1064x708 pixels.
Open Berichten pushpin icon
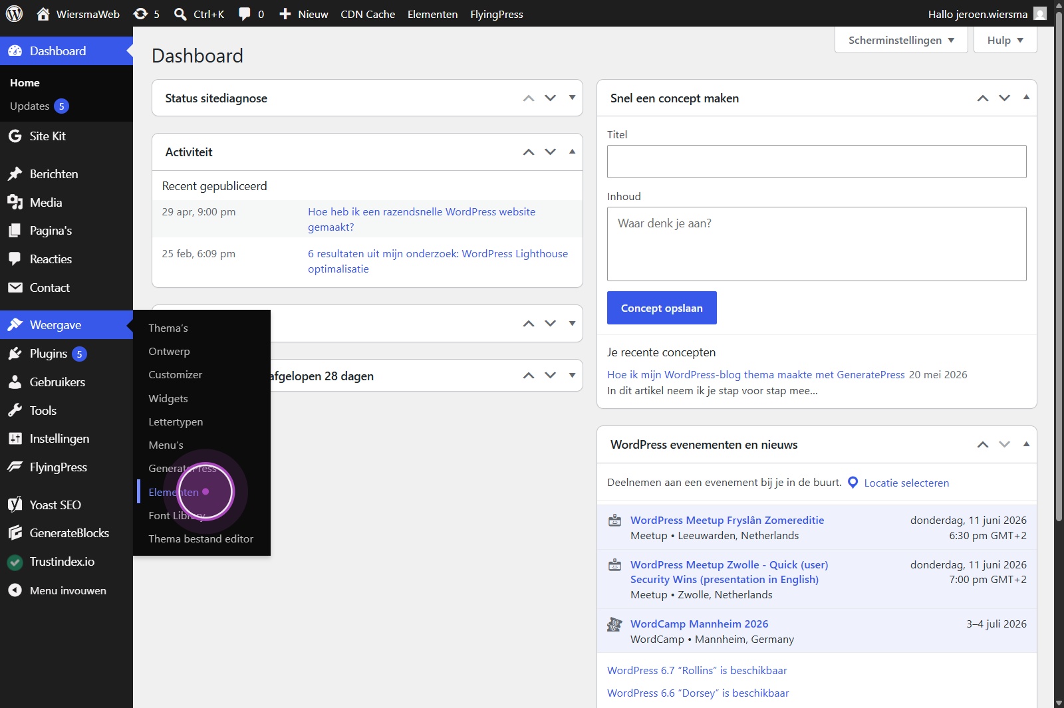pyautogui.click(x=15, y=174)
